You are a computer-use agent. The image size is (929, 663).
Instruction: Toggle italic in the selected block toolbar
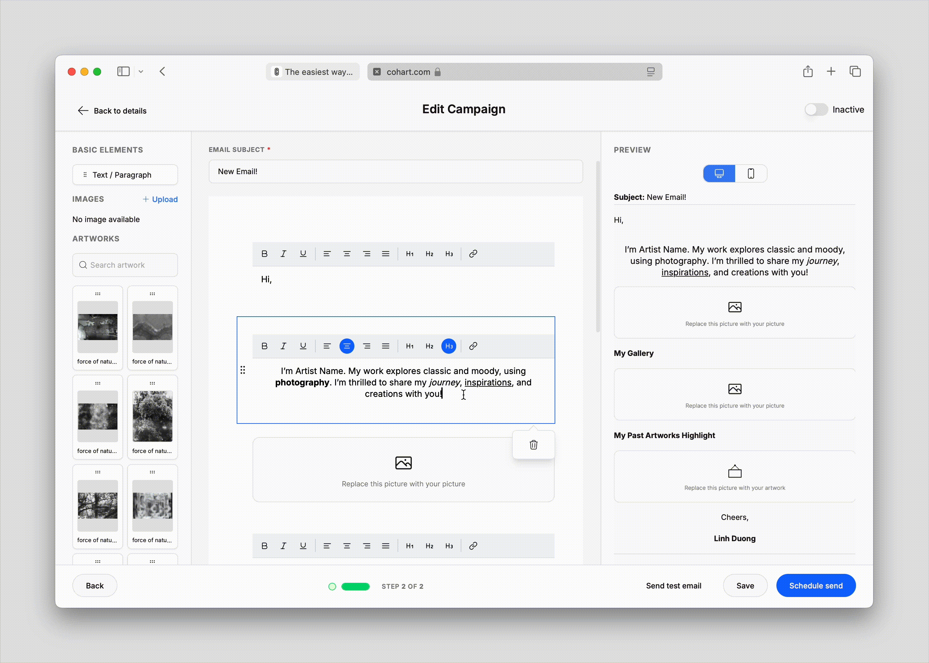(283, 346)
